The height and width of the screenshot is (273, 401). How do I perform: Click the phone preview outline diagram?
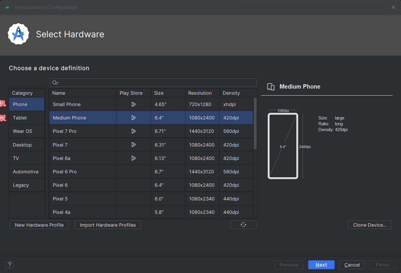tap(283, 146)
